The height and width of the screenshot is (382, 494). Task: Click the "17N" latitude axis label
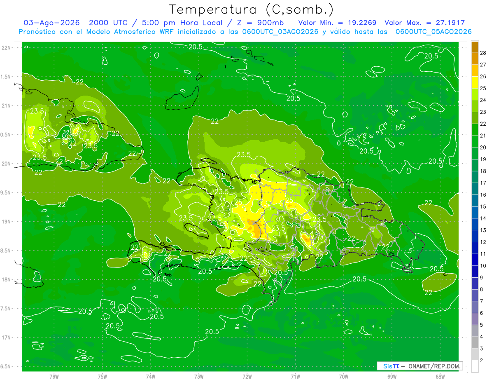(x=7, y=337)
